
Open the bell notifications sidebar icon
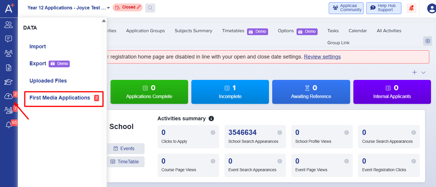(x=8, y=125)
